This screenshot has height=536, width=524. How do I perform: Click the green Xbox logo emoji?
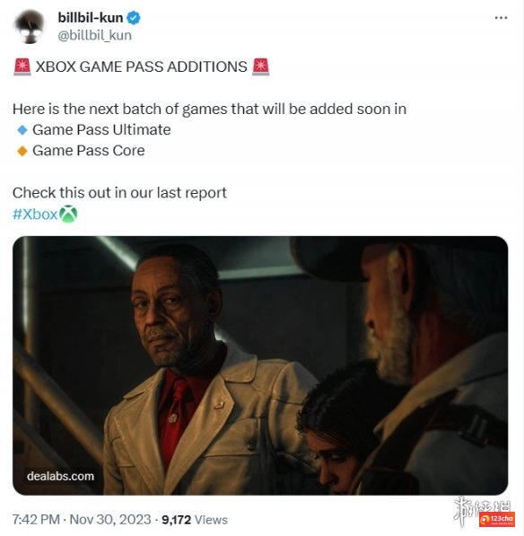tap(68, 214)
